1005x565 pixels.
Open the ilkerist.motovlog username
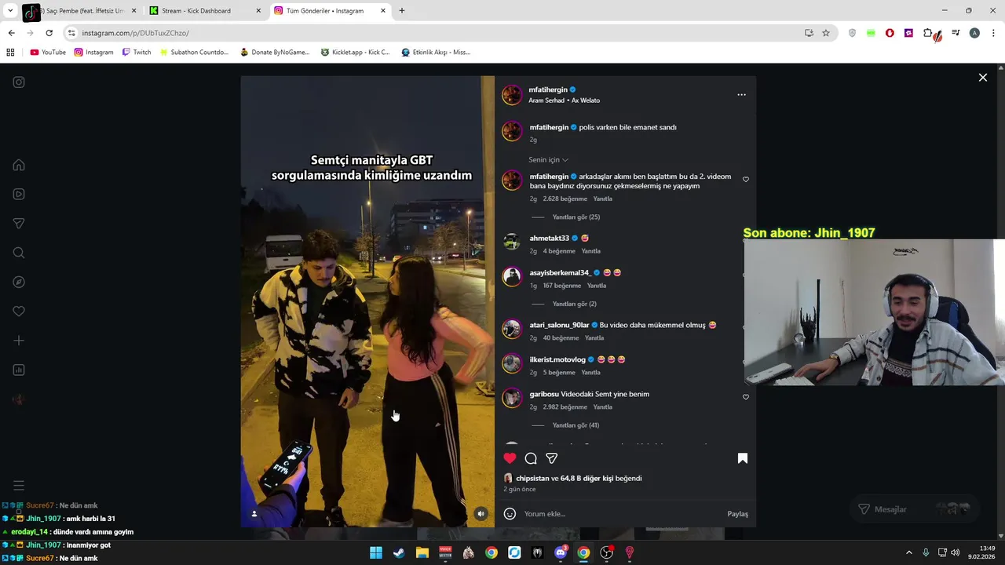click(x=557, y=359)
